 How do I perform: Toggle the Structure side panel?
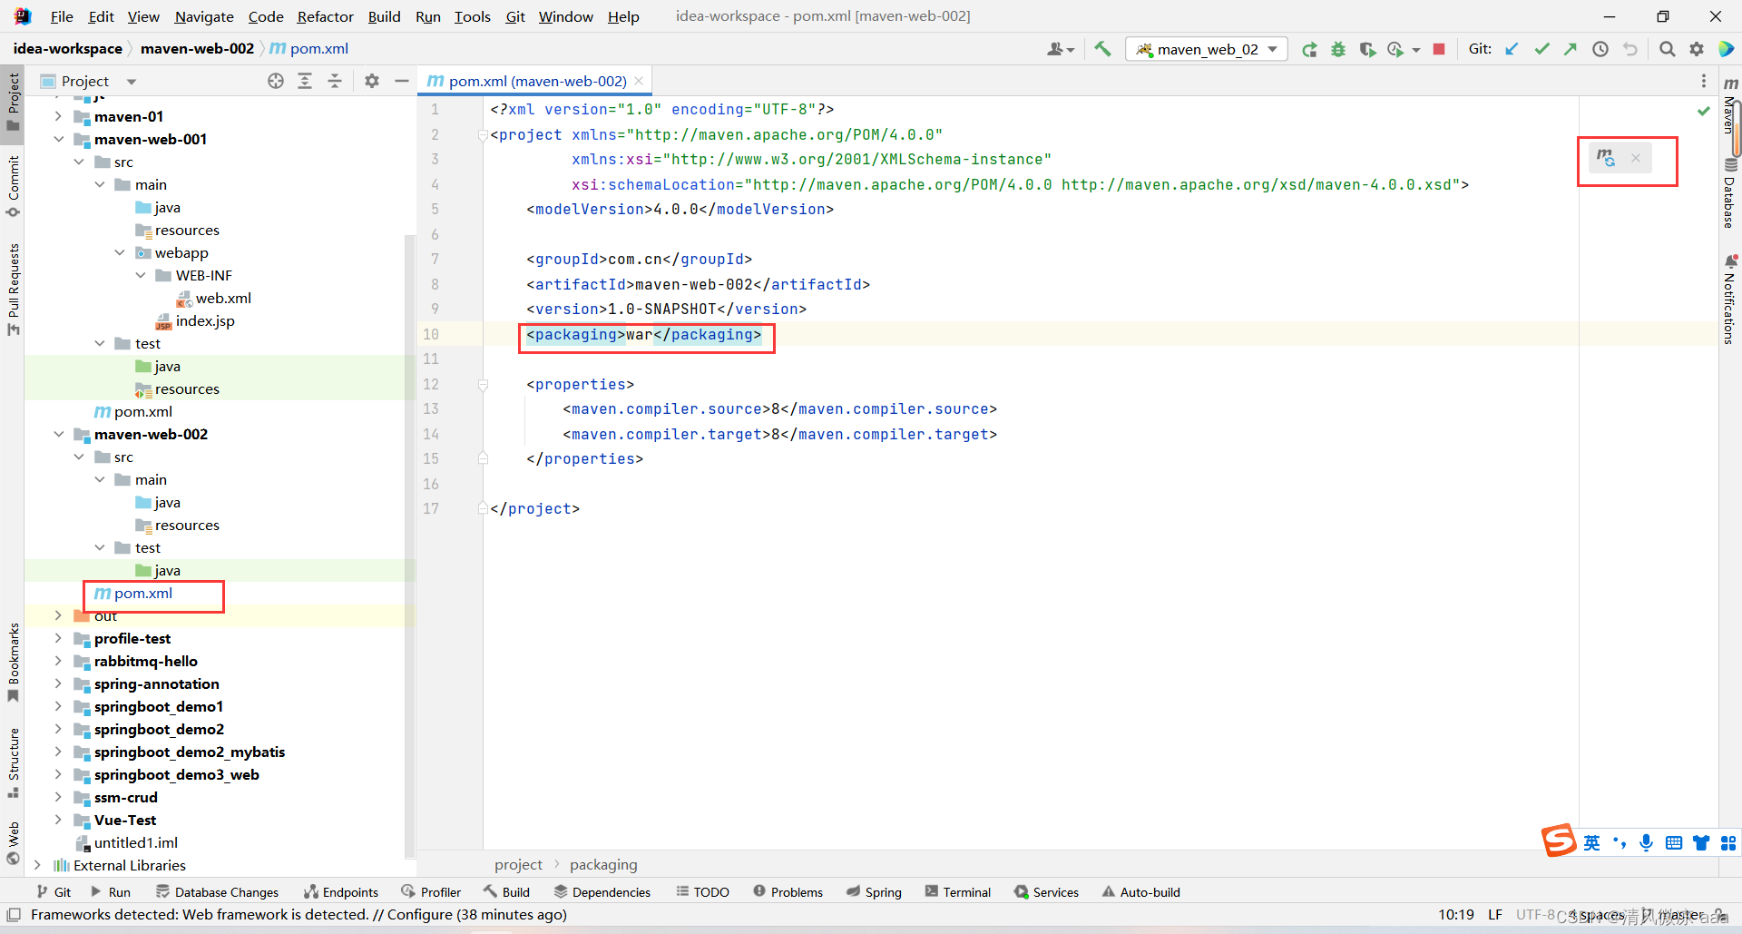tap(13, 762)
